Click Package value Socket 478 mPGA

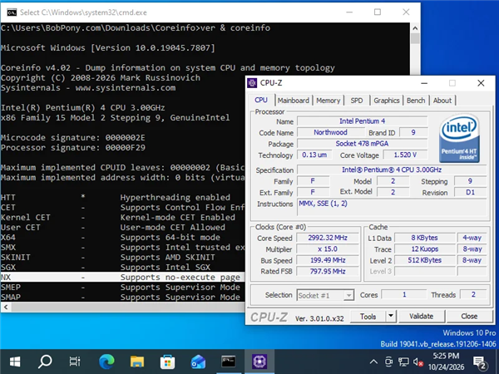362,144
